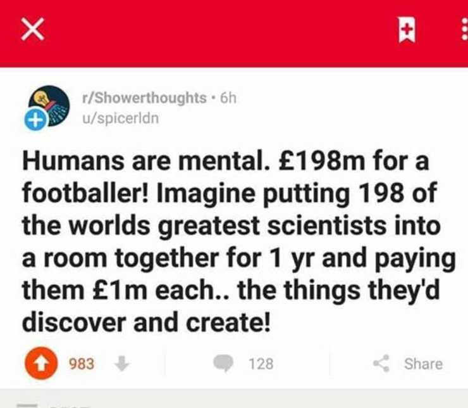The height and width of the screenshot is (408, 468).
Task: Upvote the post with the orange arrow
Action: point(41,363)
